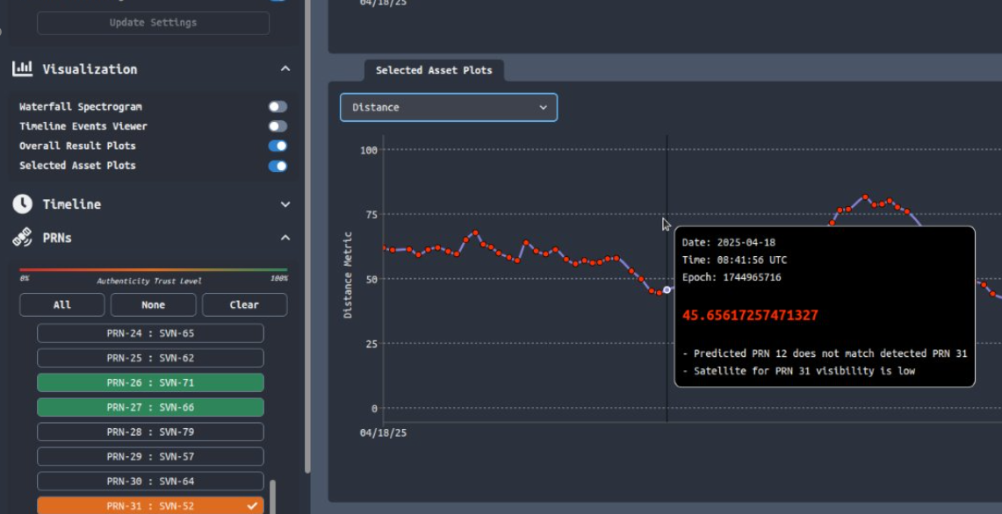Enable the Waterfall Spectrogram toggle
The width and height of the screenshot is (1002, 514).
tap(278, 107)
